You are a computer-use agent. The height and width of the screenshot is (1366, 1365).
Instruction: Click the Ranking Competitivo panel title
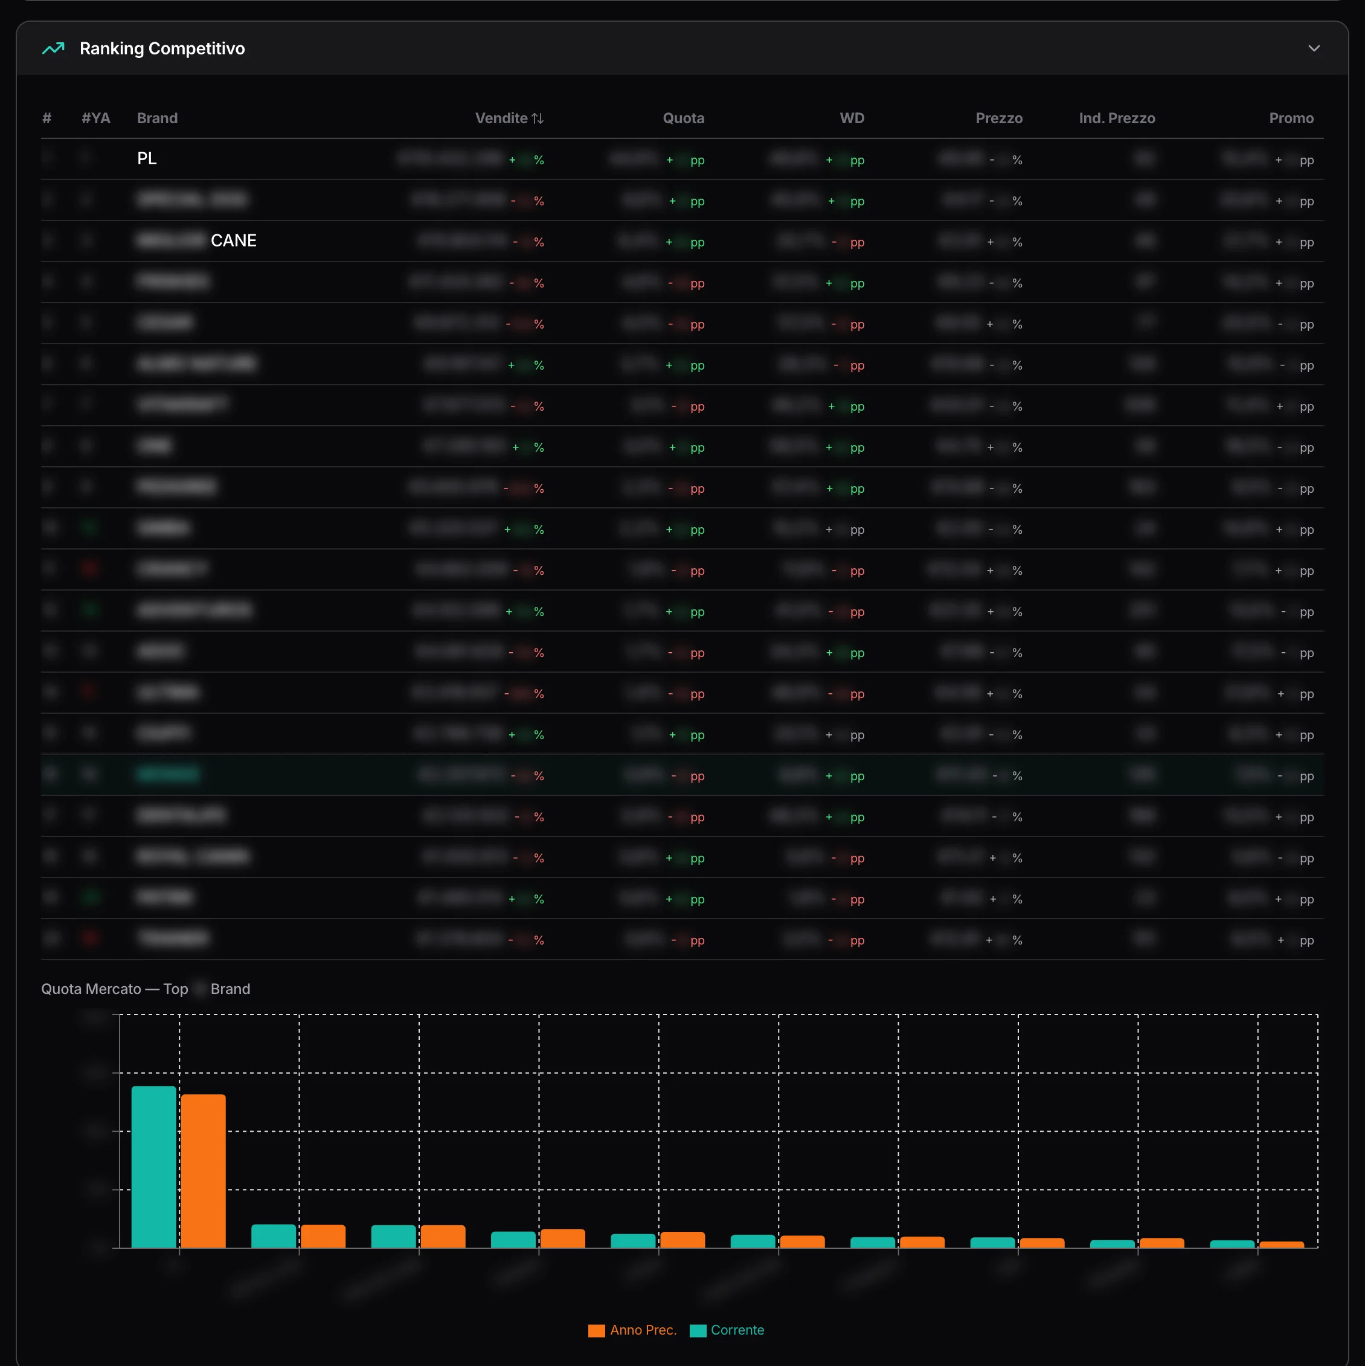coord(162,48)
